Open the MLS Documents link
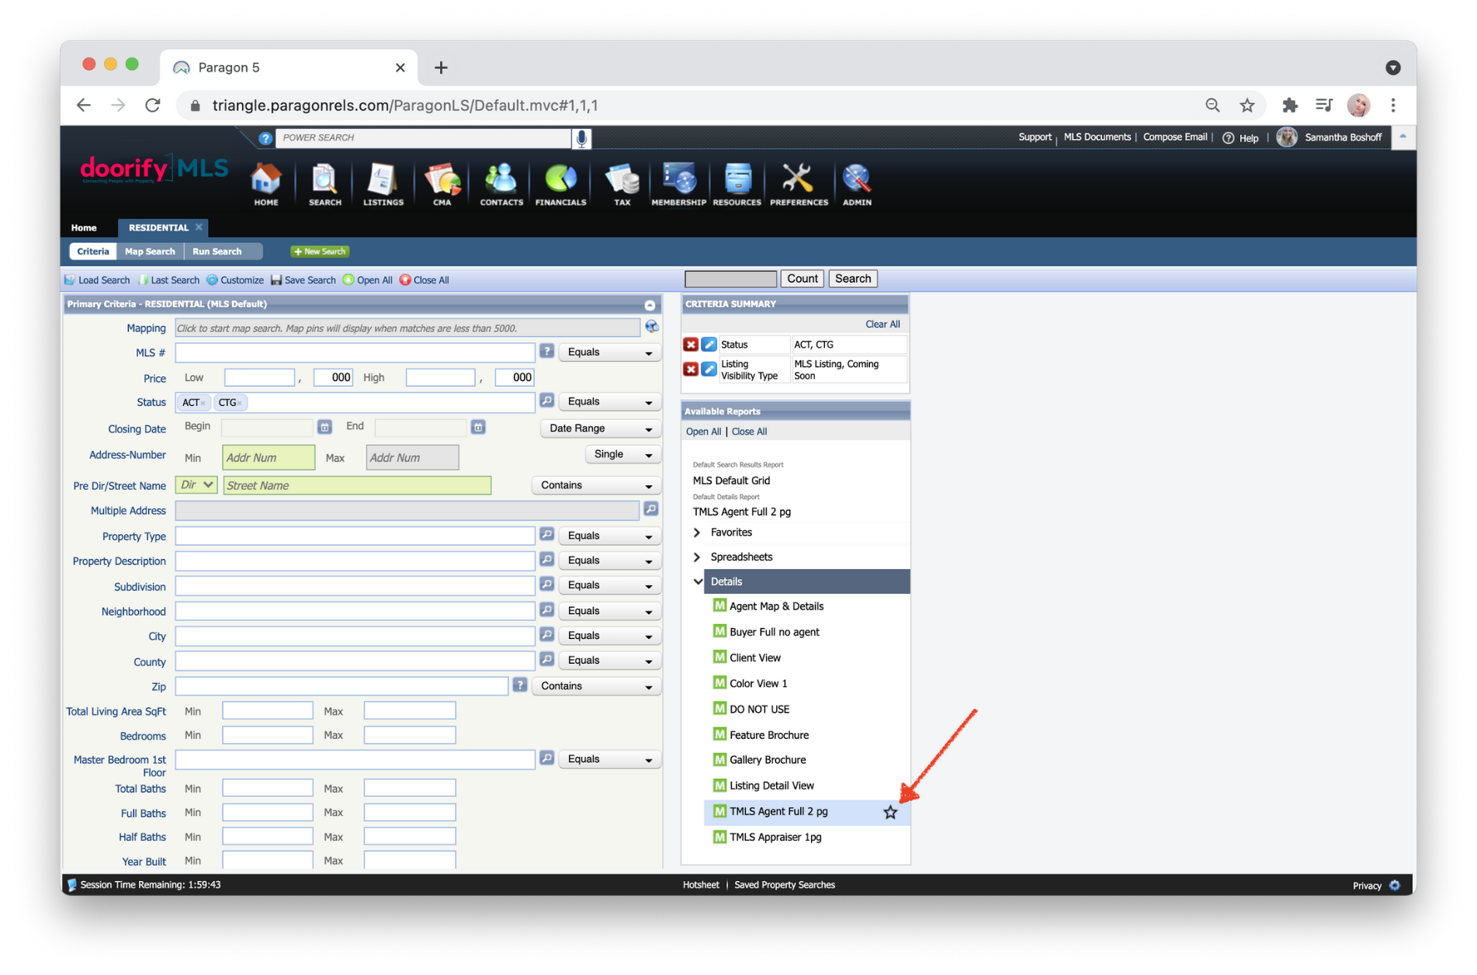The image size is (1477, 975). [x=1097, y=137]
